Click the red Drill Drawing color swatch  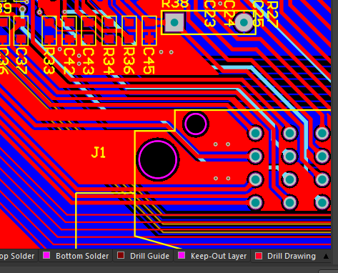click(259, 256)
